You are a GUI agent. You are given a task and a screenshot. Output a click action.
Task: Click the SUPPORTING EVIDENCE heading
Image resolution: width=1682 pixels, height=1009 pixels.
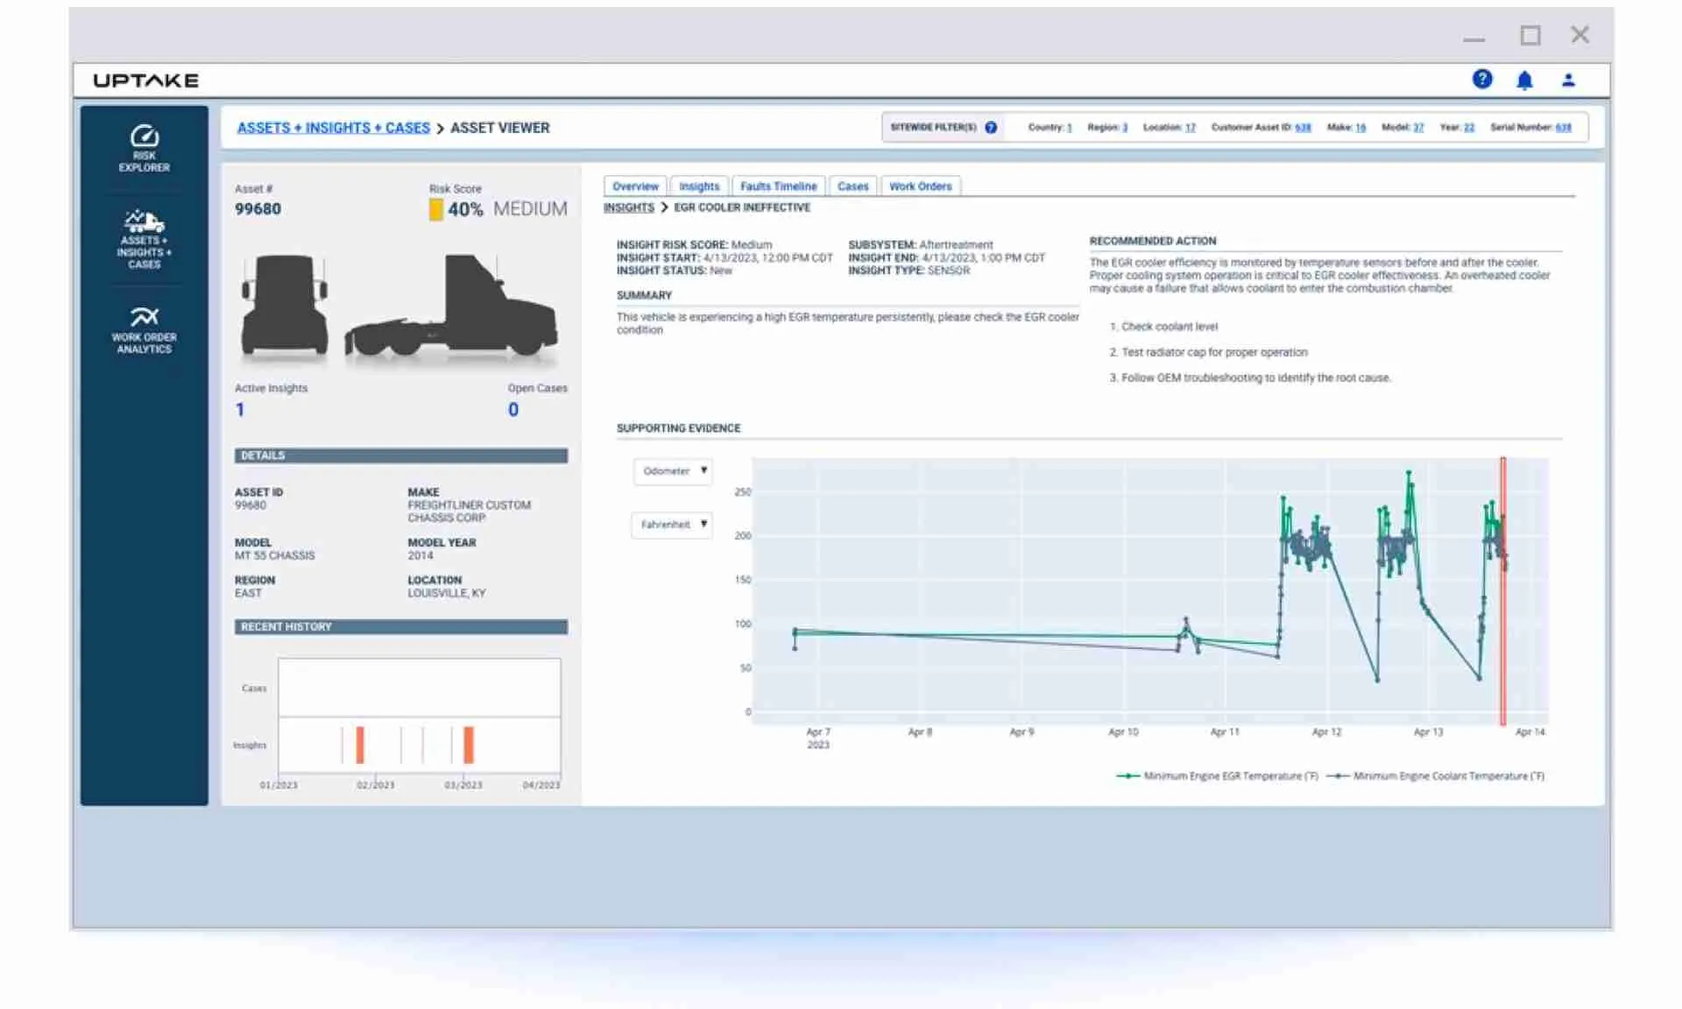pos(678,428)
